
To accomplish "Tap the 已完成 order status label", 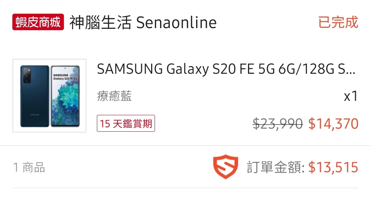I will (x=338, y=22).
